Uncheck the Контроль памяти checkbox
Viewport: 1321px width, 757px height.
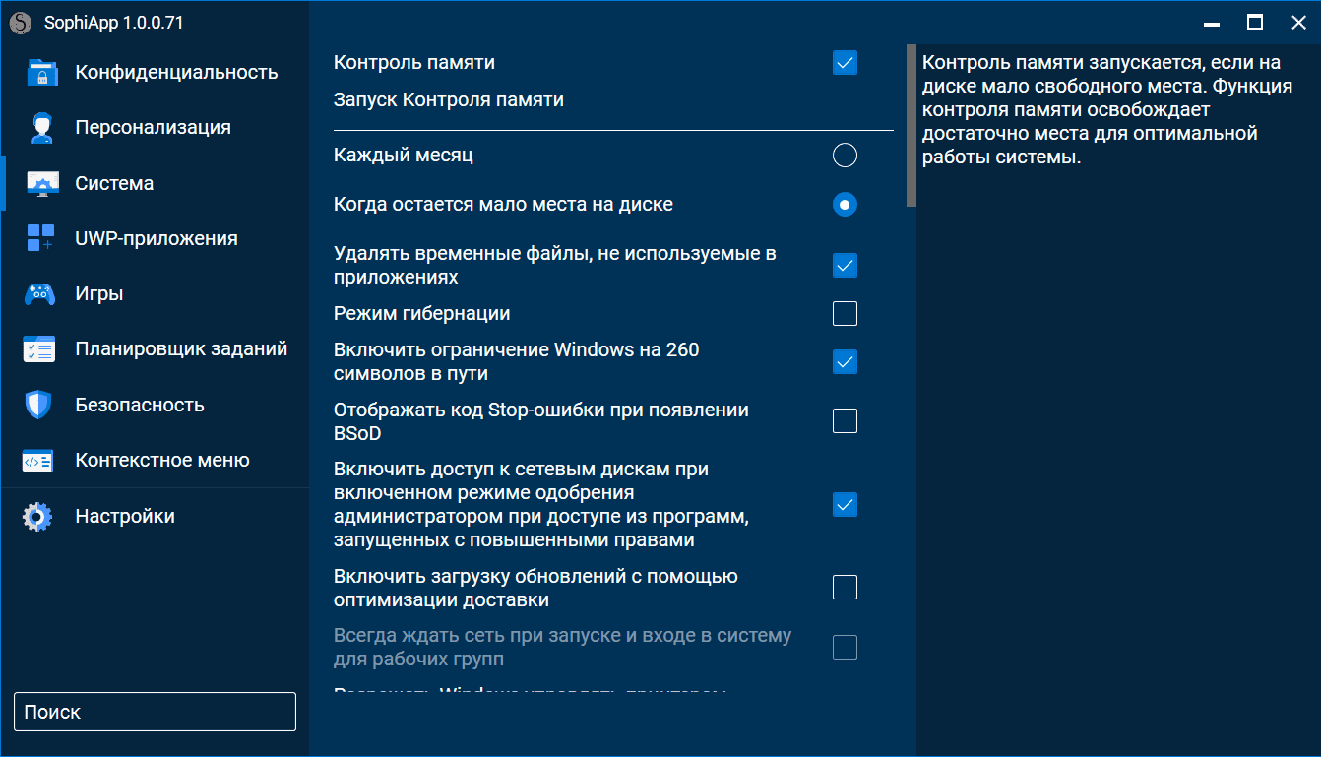pyautogui.click(x=845, y=63)
